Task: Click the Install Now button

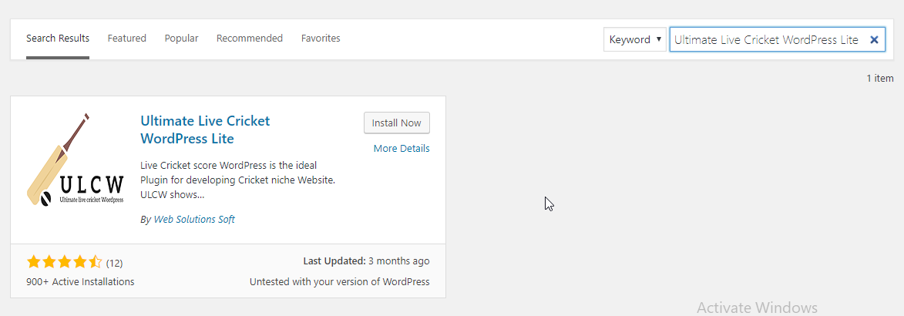Action: pos(397,123)
